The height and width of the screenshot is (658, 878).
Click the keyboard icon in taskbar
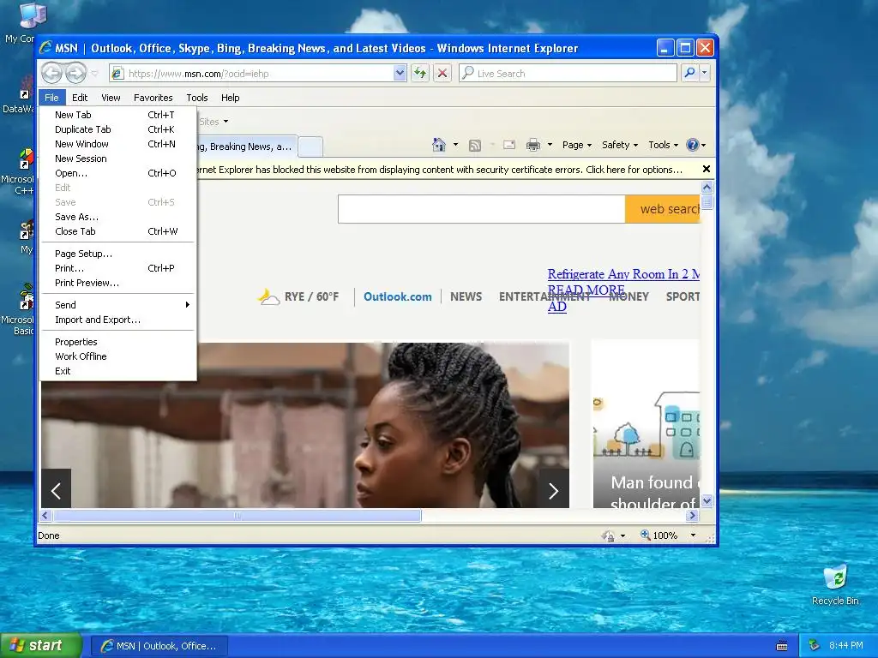coord(782,646)
